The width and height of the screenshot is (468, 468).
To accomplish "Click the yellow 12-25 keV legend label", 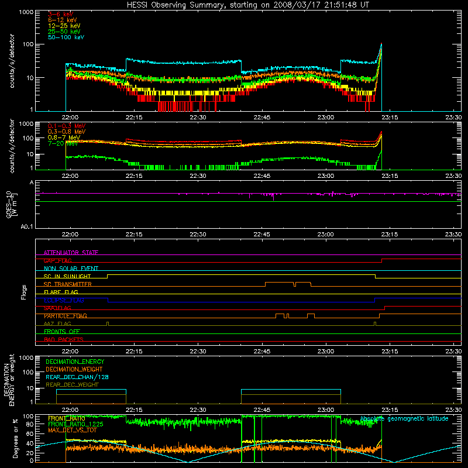I will pyautogui.click(x=64, y=26).
